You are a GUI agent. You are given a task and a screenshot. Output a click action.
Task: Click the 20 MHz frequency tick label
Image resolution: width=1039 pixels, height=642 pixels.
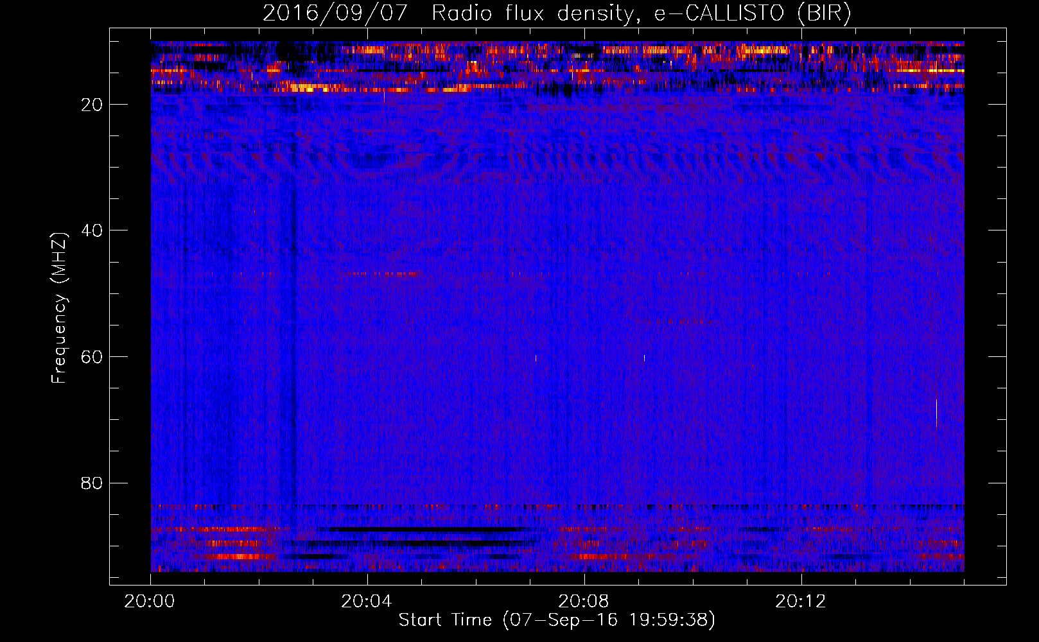(x=92, y=105)
